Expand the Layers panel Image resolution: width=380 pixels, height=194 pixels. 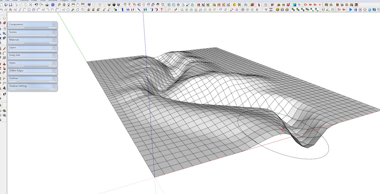pos(32,47)
